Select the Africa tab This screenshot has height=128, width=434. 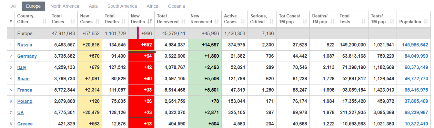tap(152, 6)
